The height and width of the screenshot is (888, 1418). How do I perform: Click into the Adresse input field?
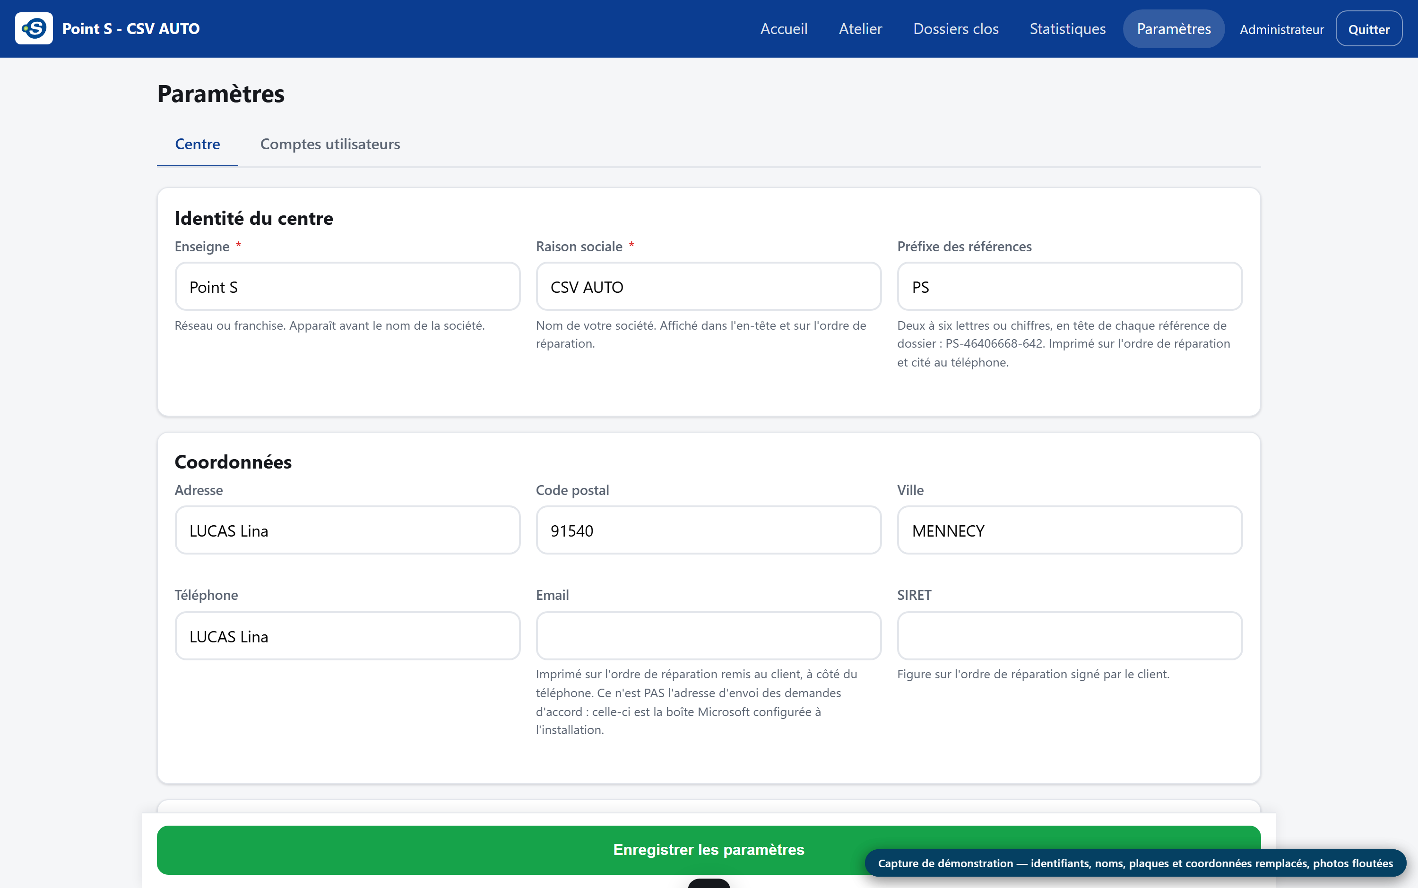pos(347,530)
